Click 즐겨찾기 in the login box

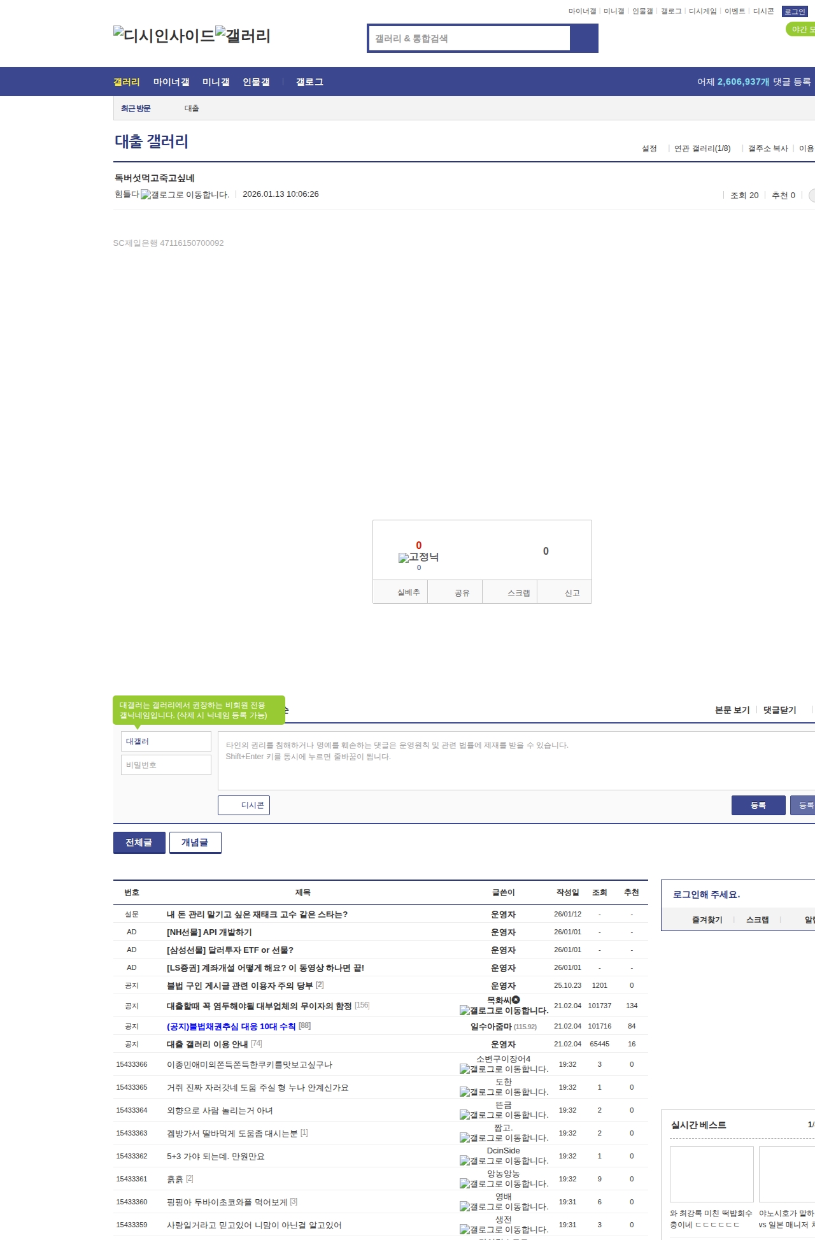pos(707,920)
